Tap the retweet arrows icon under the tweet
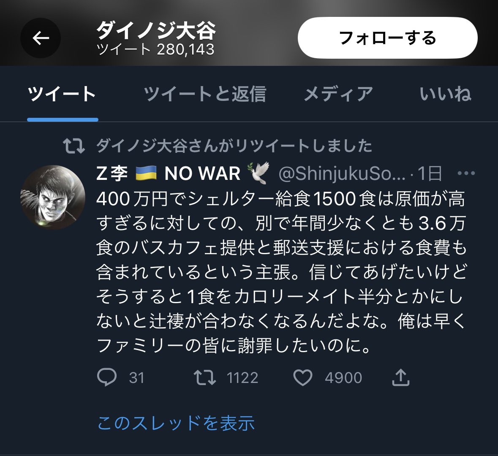 [x=205, y=377]
